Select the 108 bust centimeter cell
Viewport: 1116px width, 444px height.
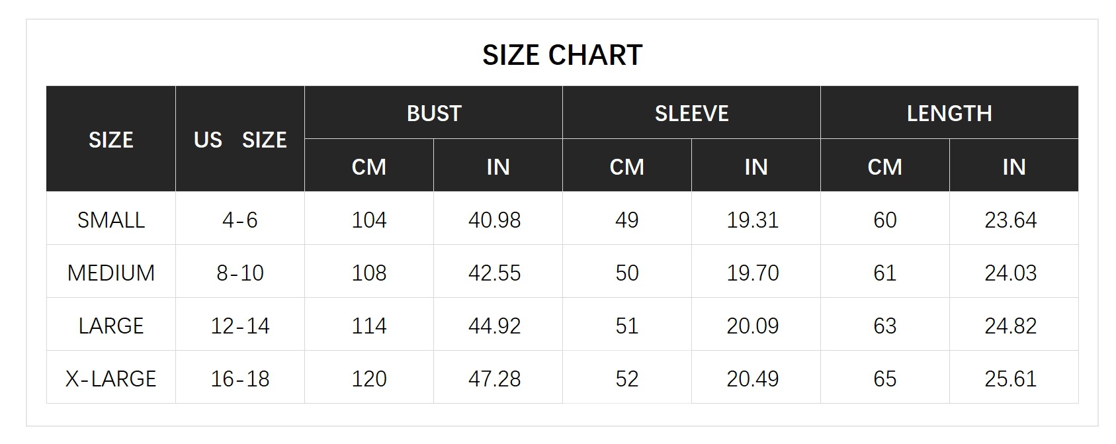[x=368, y=273]
